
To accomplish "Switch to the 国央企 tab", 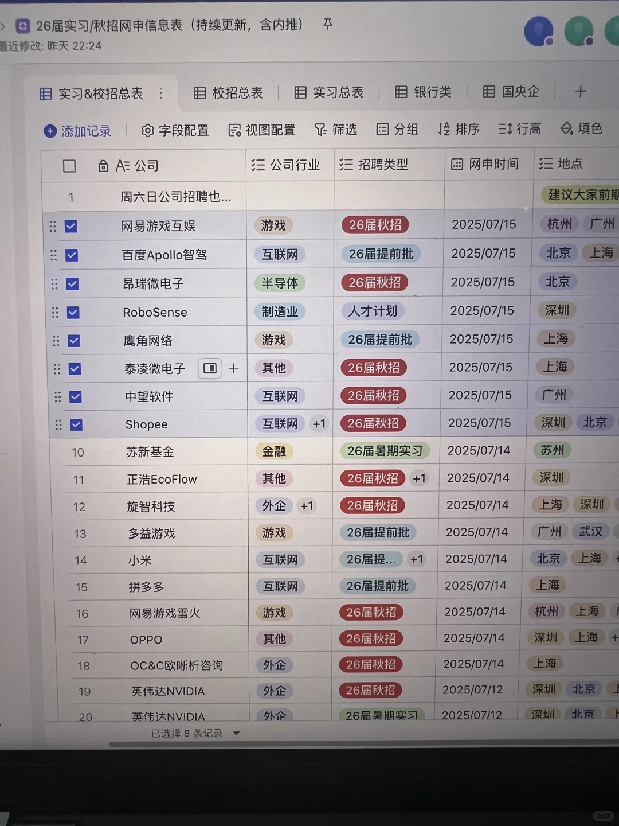I will tap(511, 91).
